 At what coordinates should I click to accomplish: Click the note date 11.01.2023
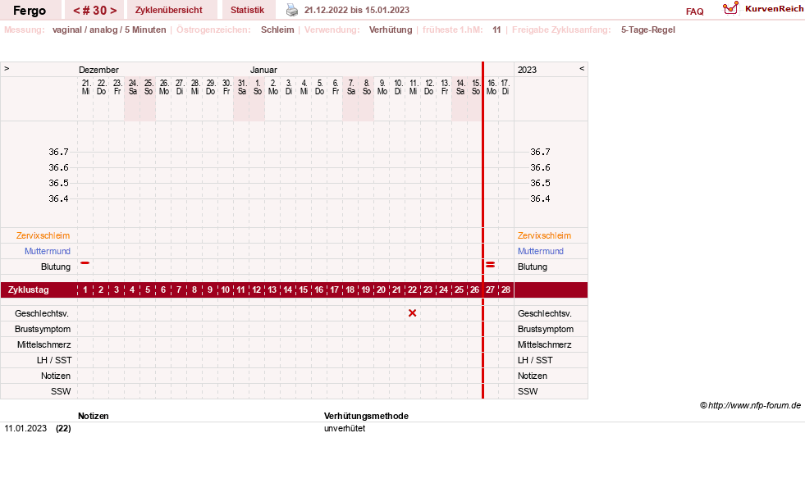click(25, 428)
